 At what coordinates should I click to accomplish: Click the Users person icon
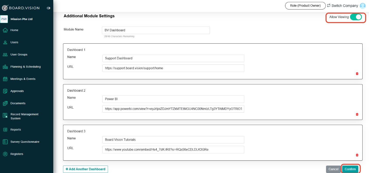[x=5, y=42]
